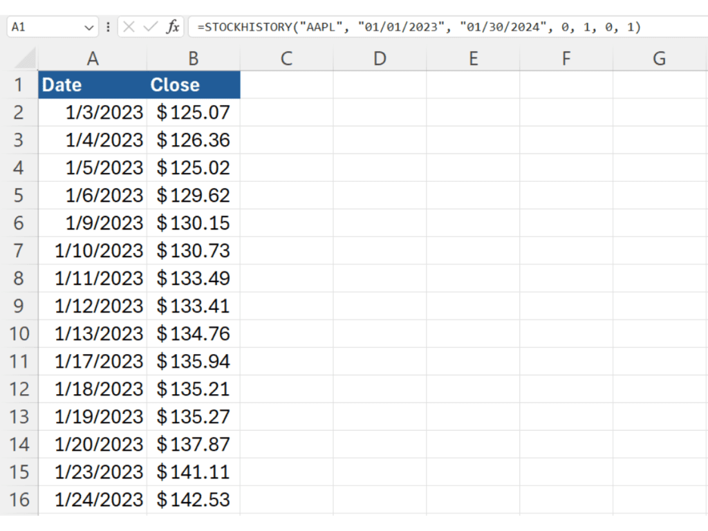Click the three-dot formula bar resize handle
The image size is (708, 531).
pos(109,27)
